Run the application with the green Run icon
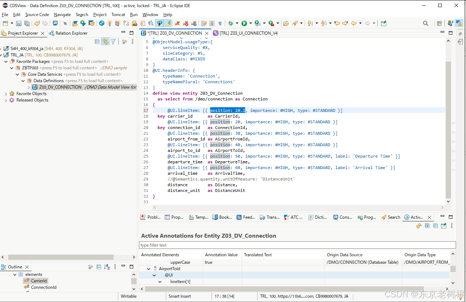466x302 pixels. pyautogui.click(x=244, y=23)
